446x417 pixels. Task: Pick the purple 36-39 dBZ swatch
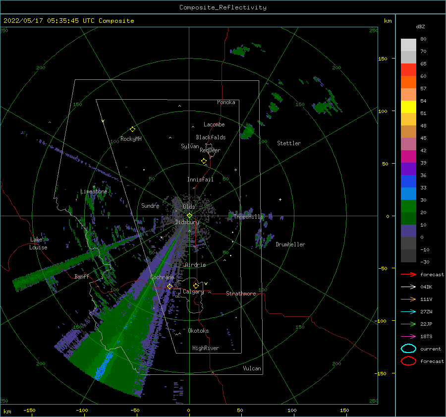tap(408, 169)
